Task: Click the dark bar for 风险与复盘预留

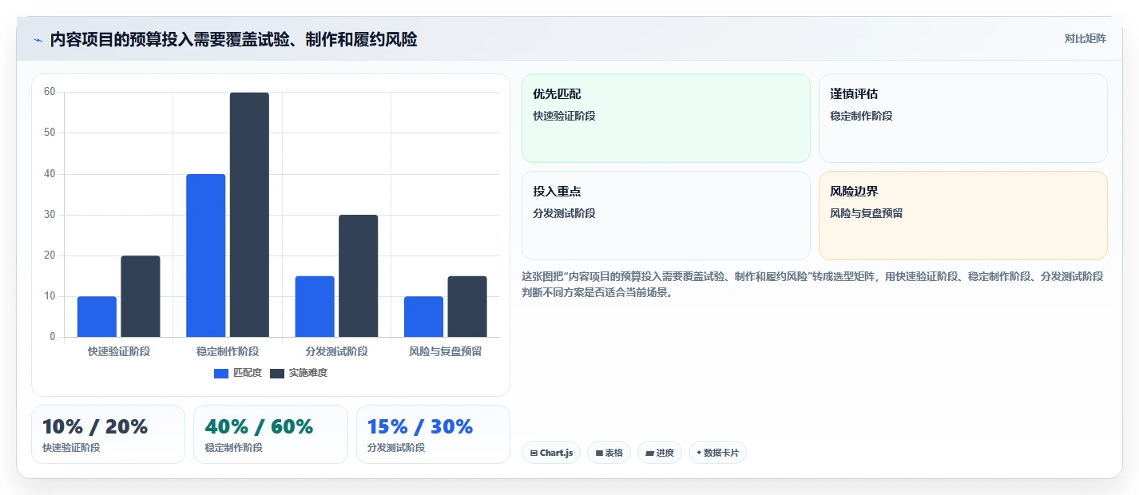Action: [467, 307]
